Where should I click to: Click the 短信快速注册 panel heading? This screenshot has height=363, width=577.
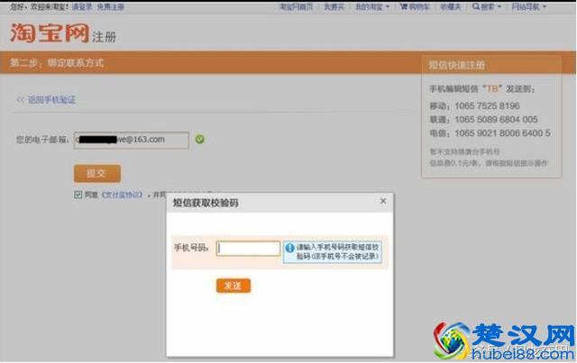(x=456, y=65)
